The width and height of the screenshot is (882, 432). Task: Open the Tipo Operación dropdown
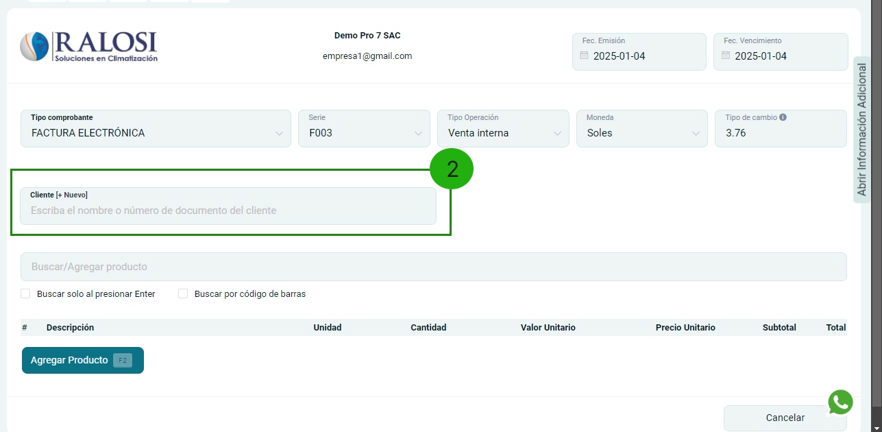pos(503,133)
